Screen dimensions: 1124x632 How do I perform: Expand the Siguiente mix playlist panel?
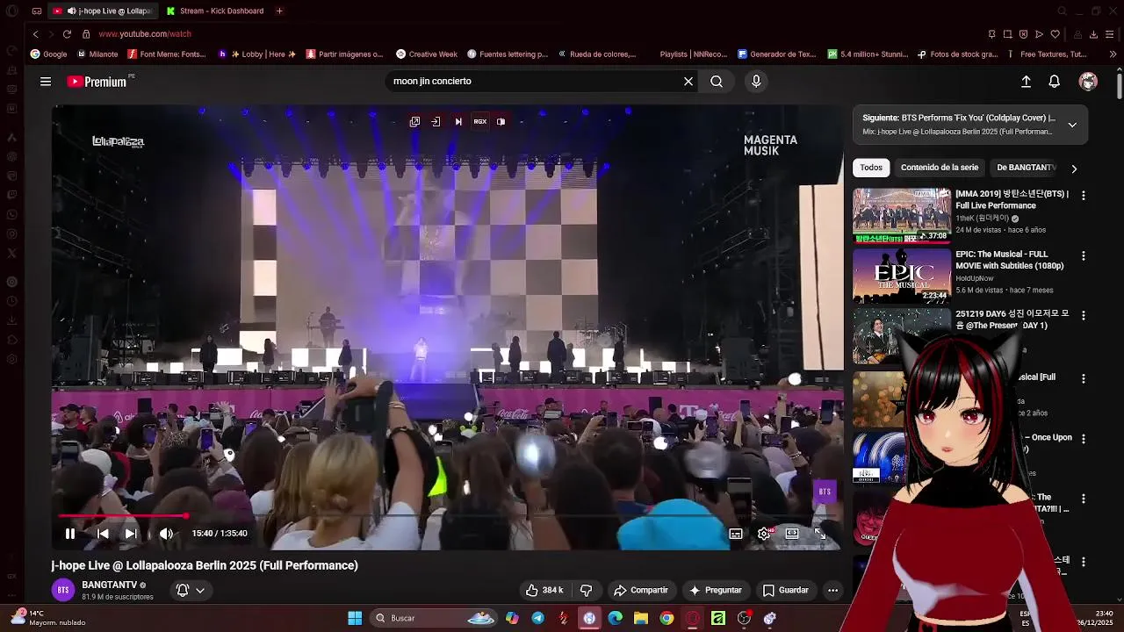click(x=1072, y=125)
